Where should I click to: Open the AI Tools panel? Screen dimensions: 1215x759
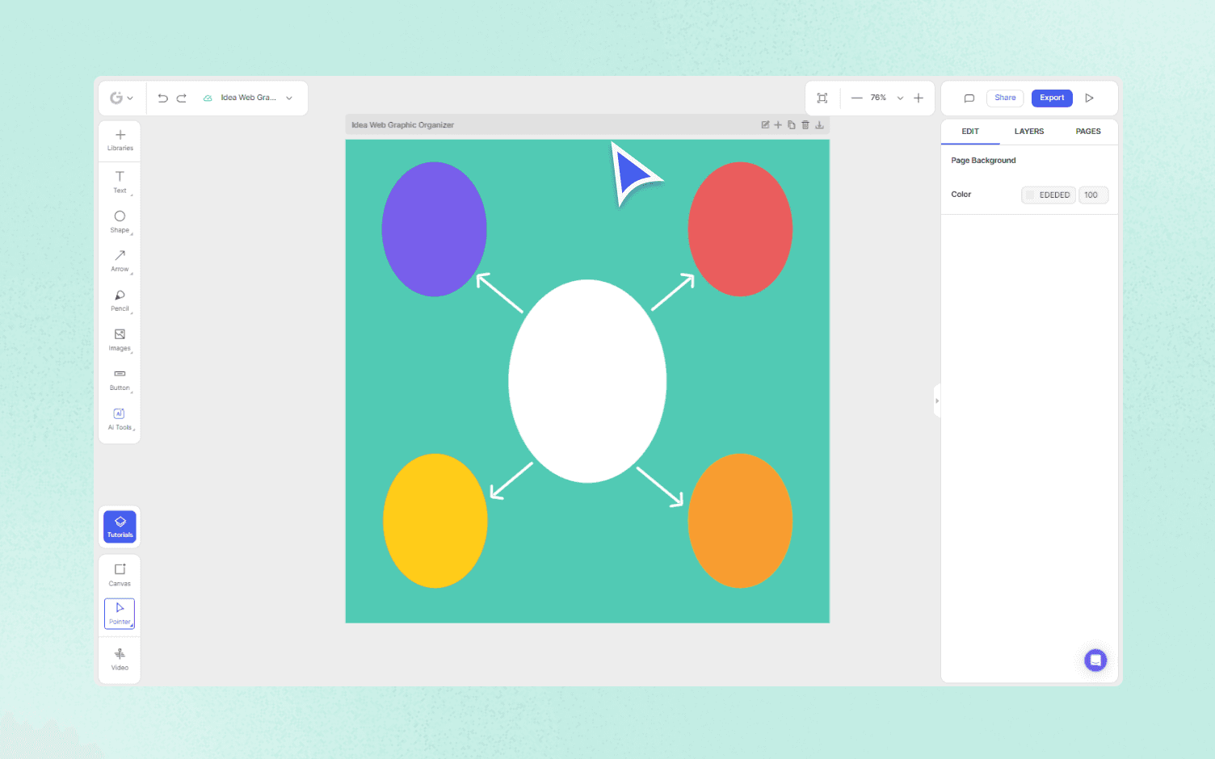point(120,418)
